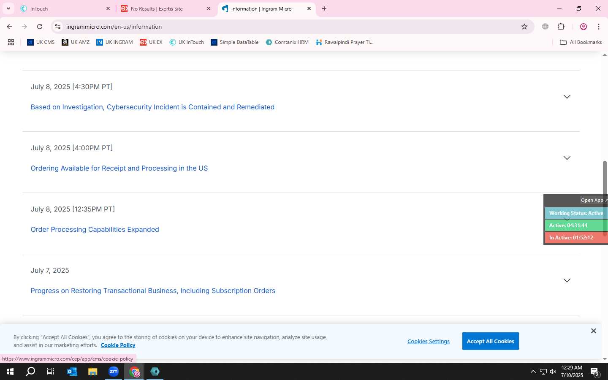Open the Windows Start menu
The width and height of the screenshot is (608, 380).
pos(10,372)
